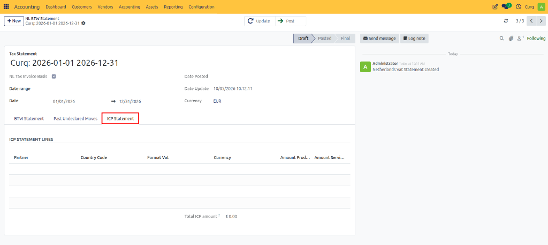Click the Administrator author name in chatter
548x245 pixels.
385,63
